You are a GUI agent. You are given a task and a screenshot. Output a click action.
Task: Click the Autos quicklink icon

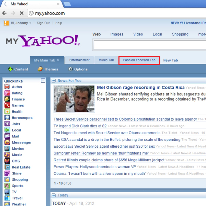tap(7, 87)
